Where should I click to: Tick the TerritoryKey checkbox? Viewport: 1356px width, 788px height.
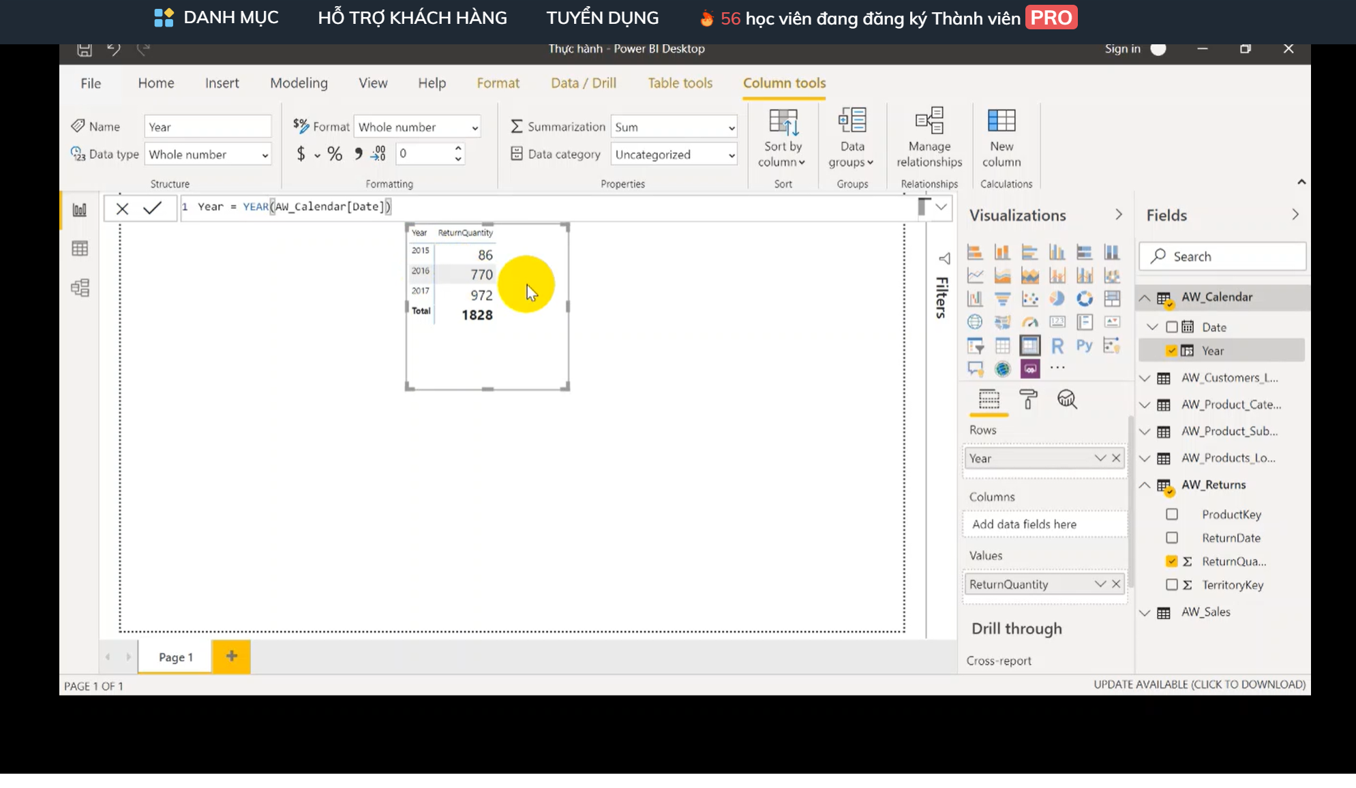(x=1172, y=585)
